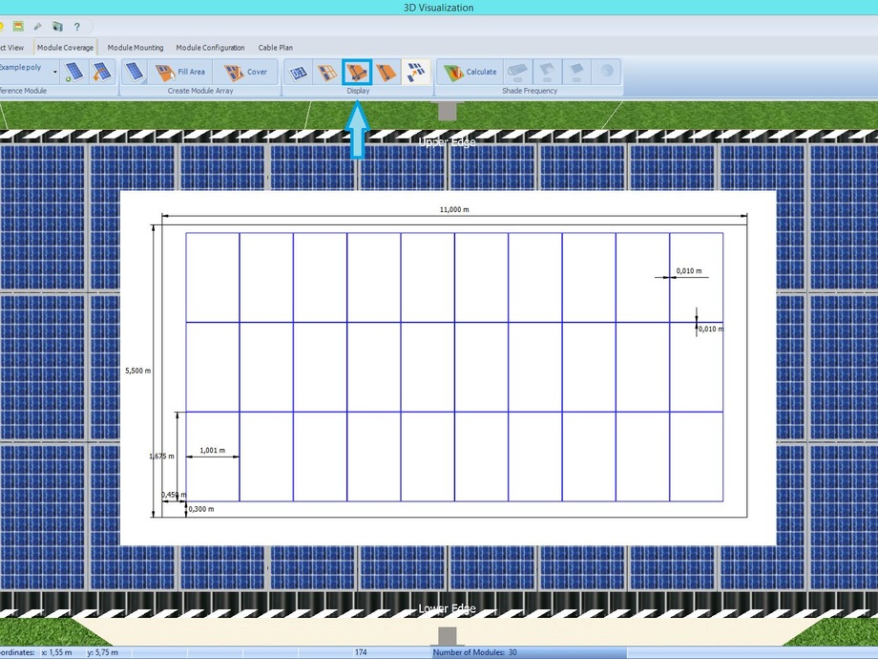
Task: Run Calculate for shade frequency
Action: click(x=471, y=72)
